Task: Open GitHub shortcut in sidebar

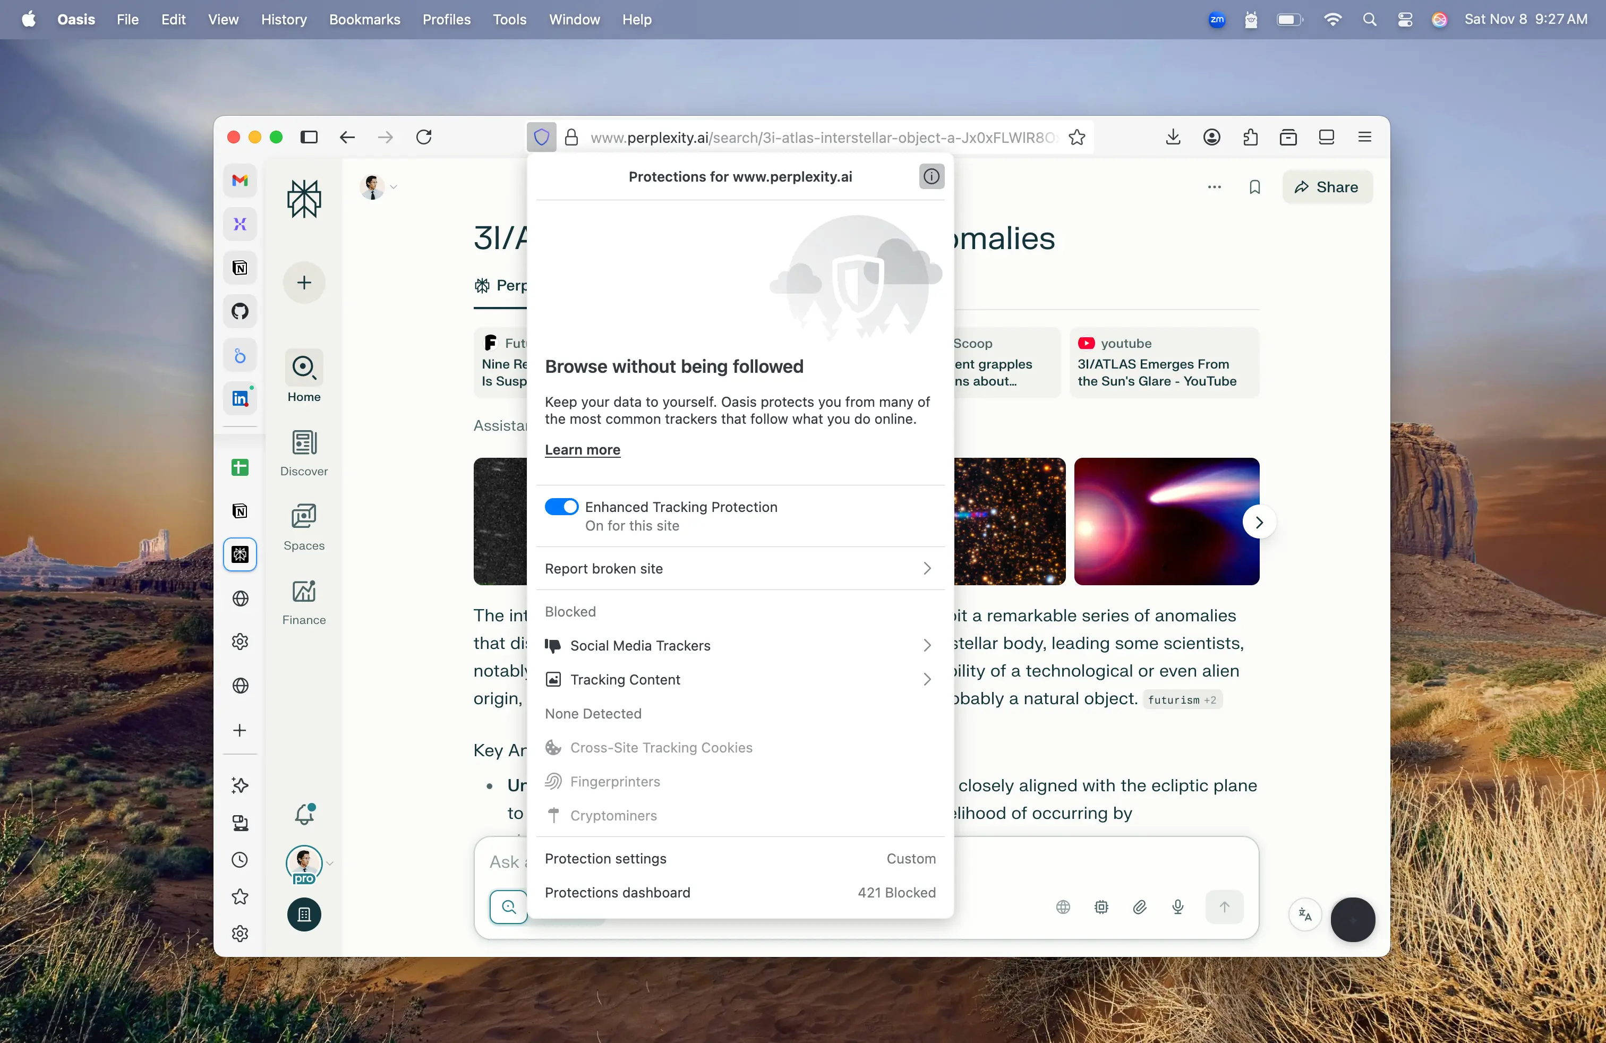Action: click(240, 312)
